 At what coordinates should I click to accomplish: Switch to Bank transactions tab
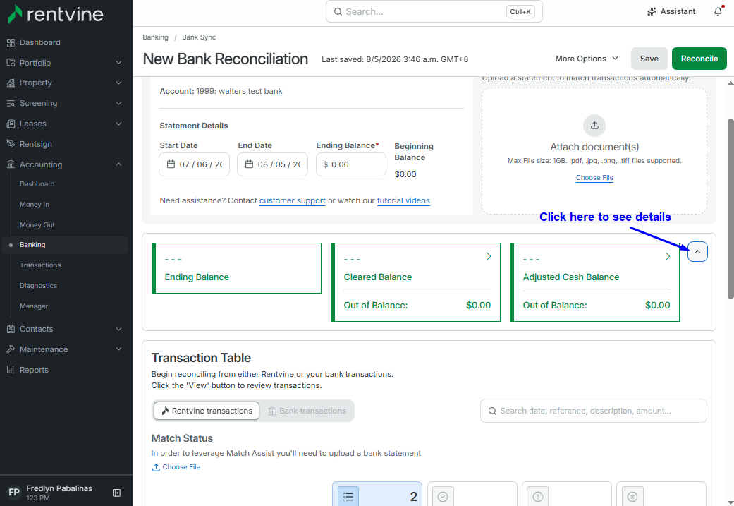pyautogui.click(x=307, y=411)
